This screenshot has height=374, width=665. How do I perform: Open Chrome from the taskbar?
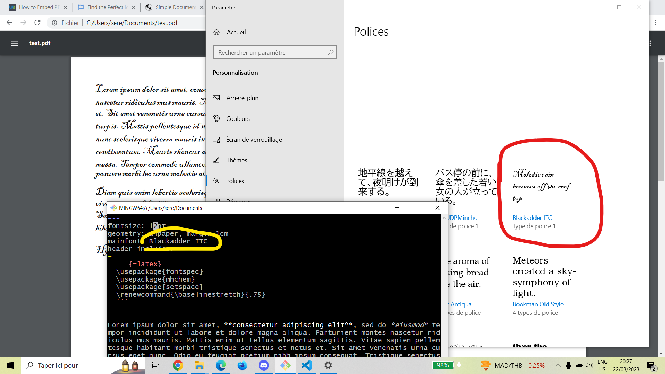[x=178, y=365]
